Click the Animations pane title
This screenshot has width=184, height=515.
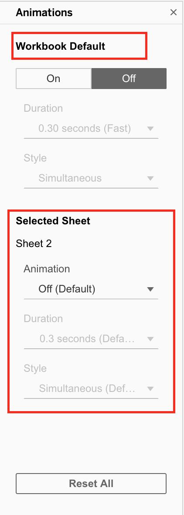point(44,13)
